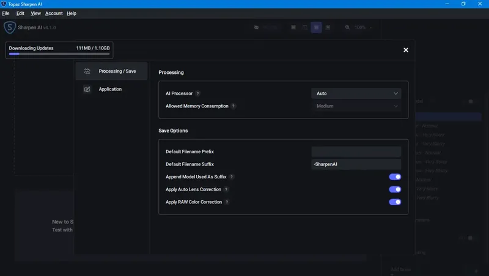
Task: Minimize the Topaz Sharpen AI window
Action: pyautogui.click(x=447, y=4)
